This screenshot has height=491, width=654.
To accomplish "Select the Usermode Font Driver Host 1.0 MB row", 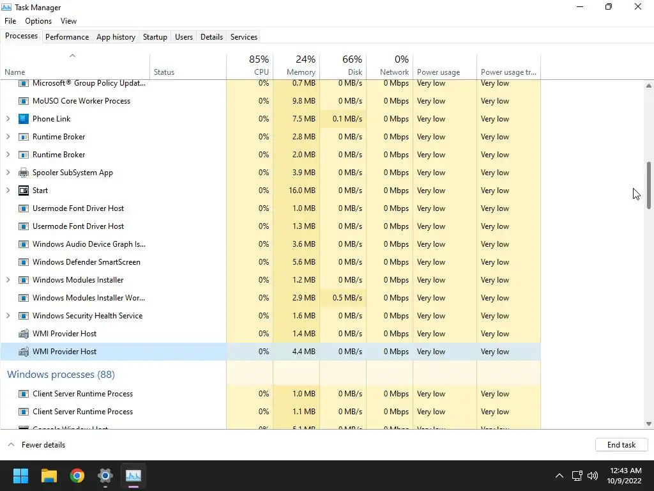I will pos(271,208).
